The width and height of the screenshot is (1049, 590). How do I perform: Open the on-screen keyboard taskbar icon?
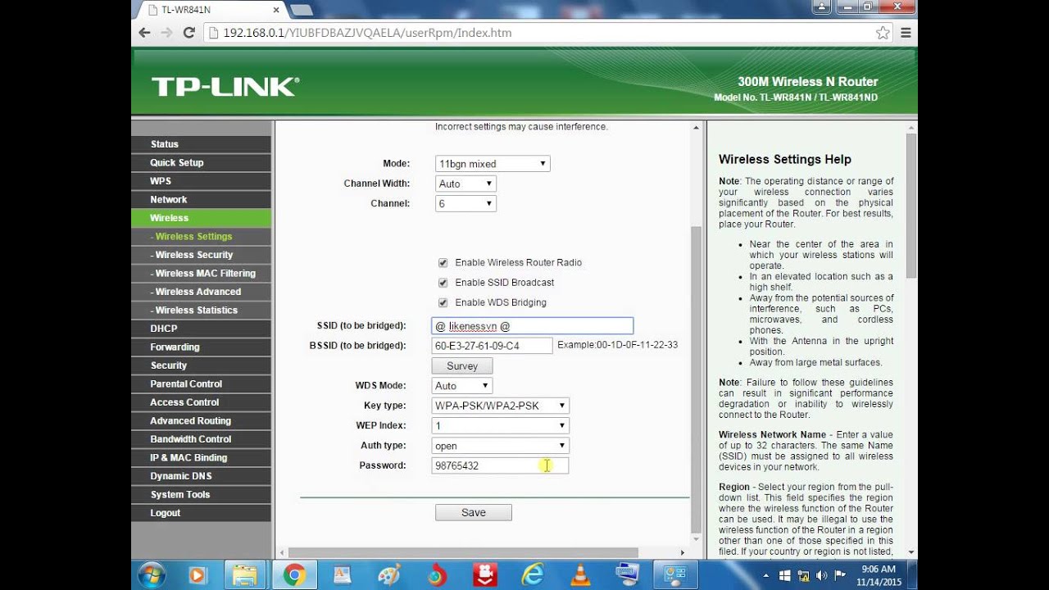[627, 575]
